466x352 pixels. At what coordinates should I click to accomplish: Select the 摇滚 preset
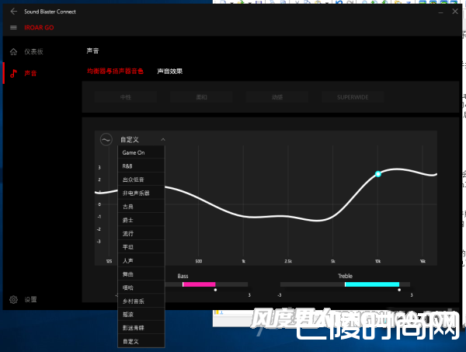point(141,314)
